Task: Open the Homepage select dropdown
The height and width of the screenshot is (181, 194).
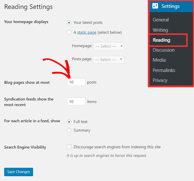Action: (x=109, y=46)
